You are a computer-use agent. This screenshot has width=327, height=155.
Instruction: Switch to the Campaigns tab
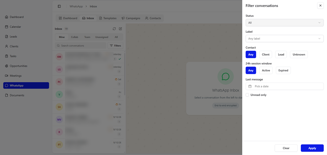coord(131,18)
